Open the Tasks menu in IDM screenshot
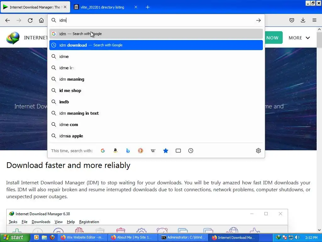322x242 pixels. 13,222
